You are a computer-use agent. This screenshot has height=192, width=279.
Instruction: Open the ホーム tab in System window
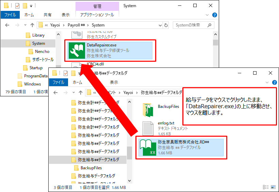point(29,15)
